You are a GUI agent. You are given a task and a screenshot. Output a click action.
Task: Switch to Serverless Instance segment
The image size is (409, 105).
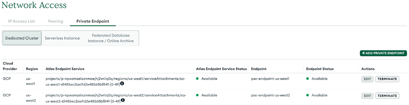62,38
